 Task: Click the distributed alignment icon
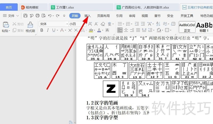coord(144,30)
